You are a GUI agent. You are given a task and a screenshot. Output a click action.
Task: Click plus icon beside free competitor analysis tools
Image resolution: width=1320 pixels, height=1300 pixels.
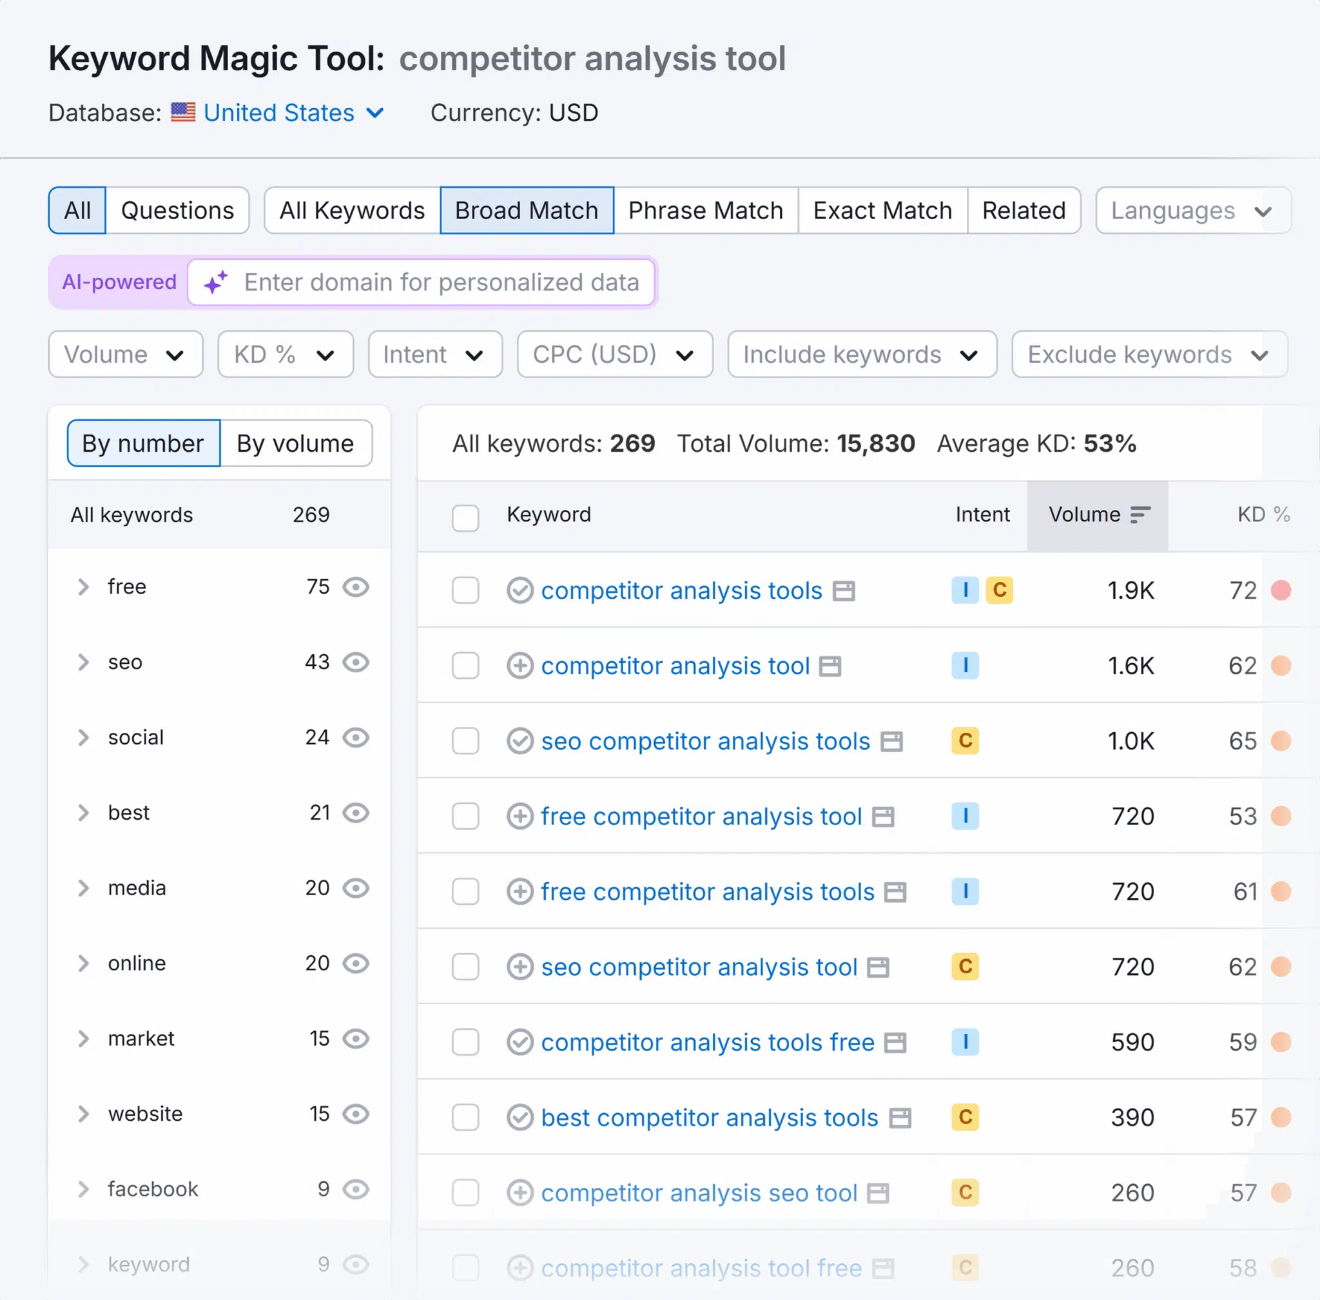point(519,892)
